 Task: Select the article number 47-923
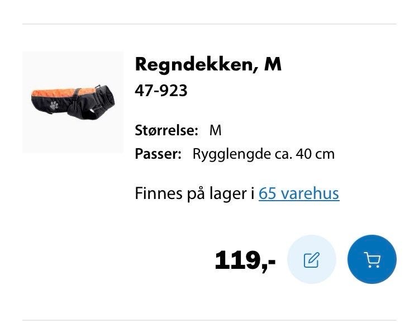click(161, 91)
